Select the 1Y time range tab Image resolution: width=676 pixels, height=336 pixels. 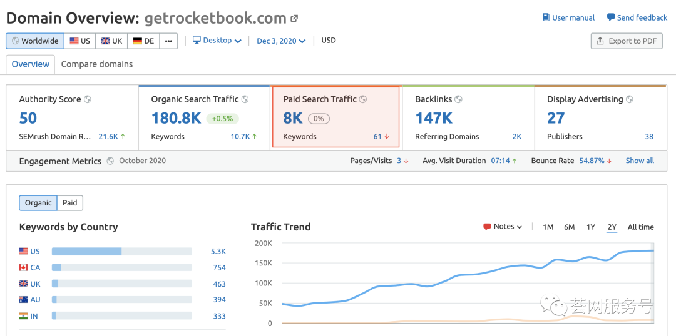pyautogui.click(x=590, y=227)
